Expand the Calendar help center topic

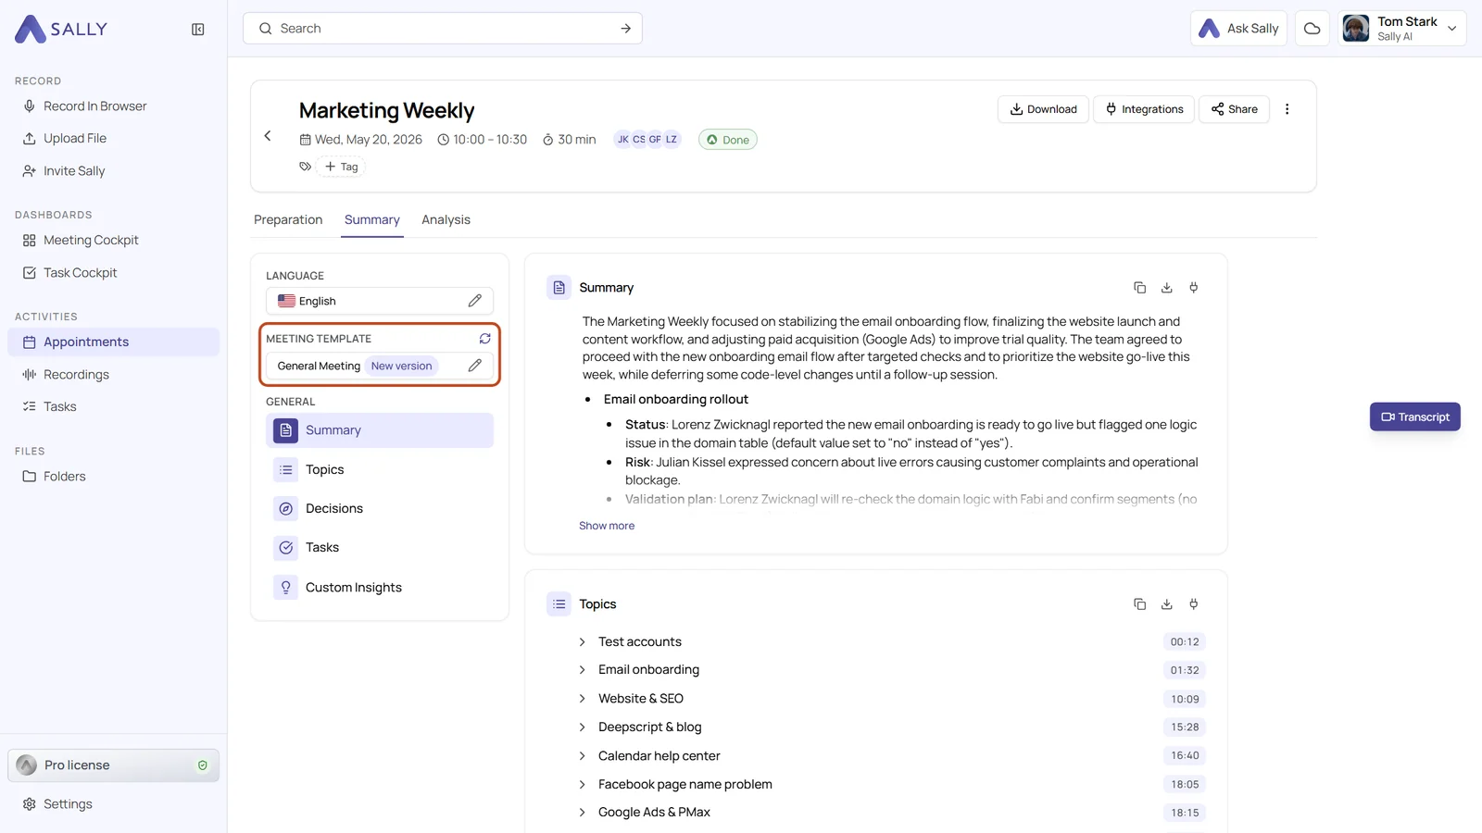pos(582,756)
